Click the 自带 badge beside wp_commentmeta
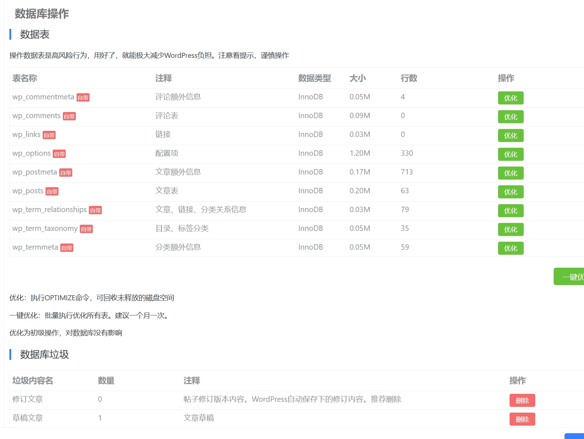 pos(83,98)
